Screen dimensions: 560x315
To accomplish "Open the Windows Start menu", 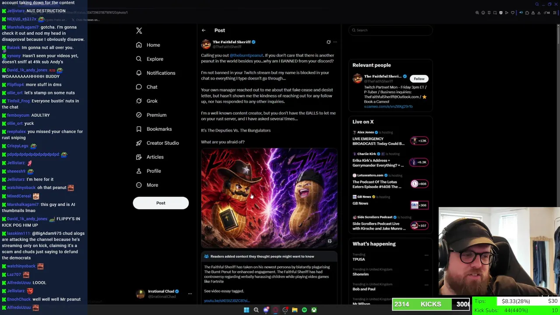I will [x=246, y=310].
